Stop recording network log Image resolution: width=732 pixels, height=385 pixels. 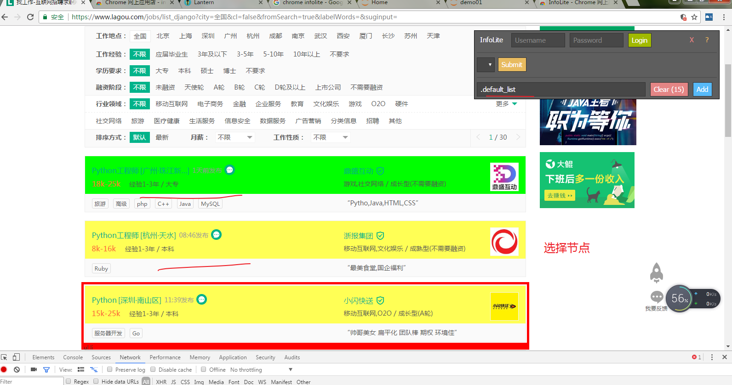(4, 369)
